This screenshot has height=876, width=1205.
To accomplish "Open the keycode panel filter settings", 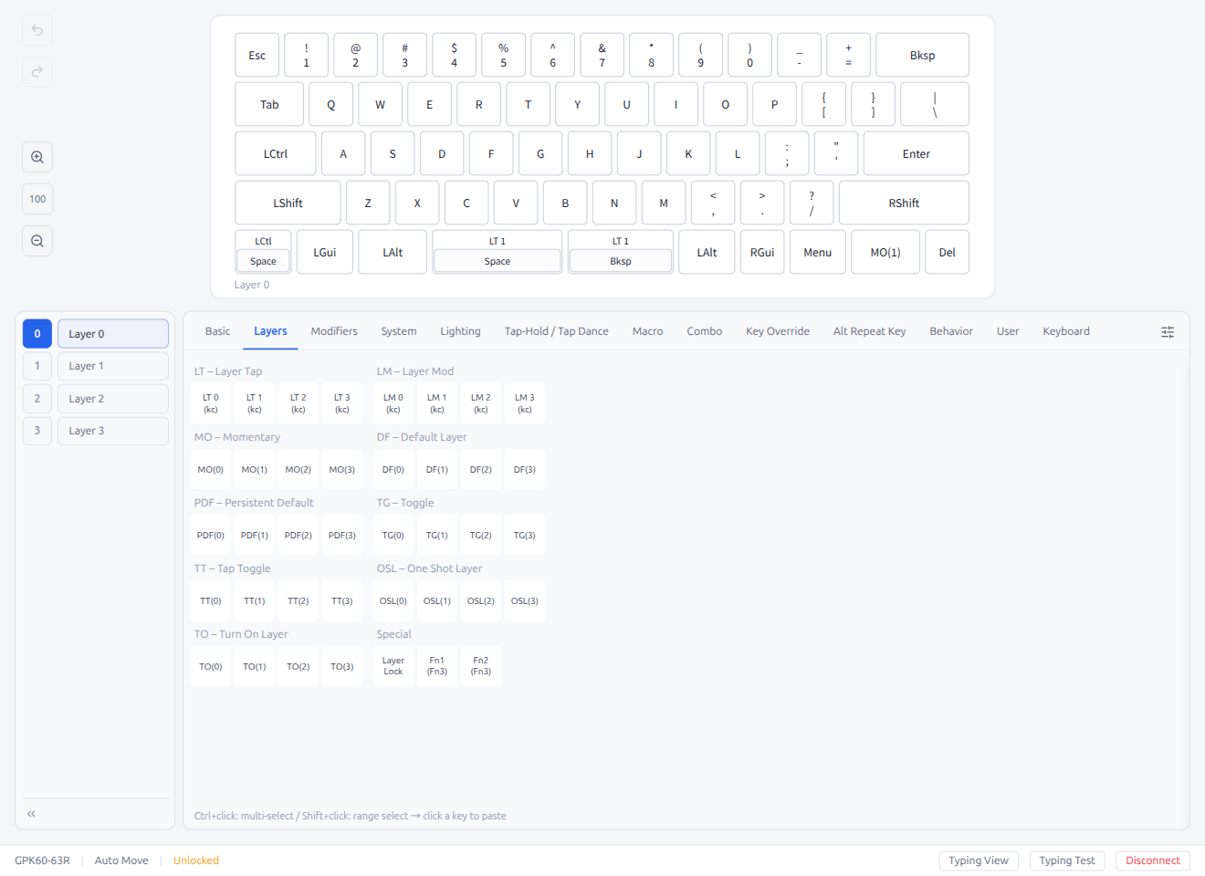I will coord(1168,331).
